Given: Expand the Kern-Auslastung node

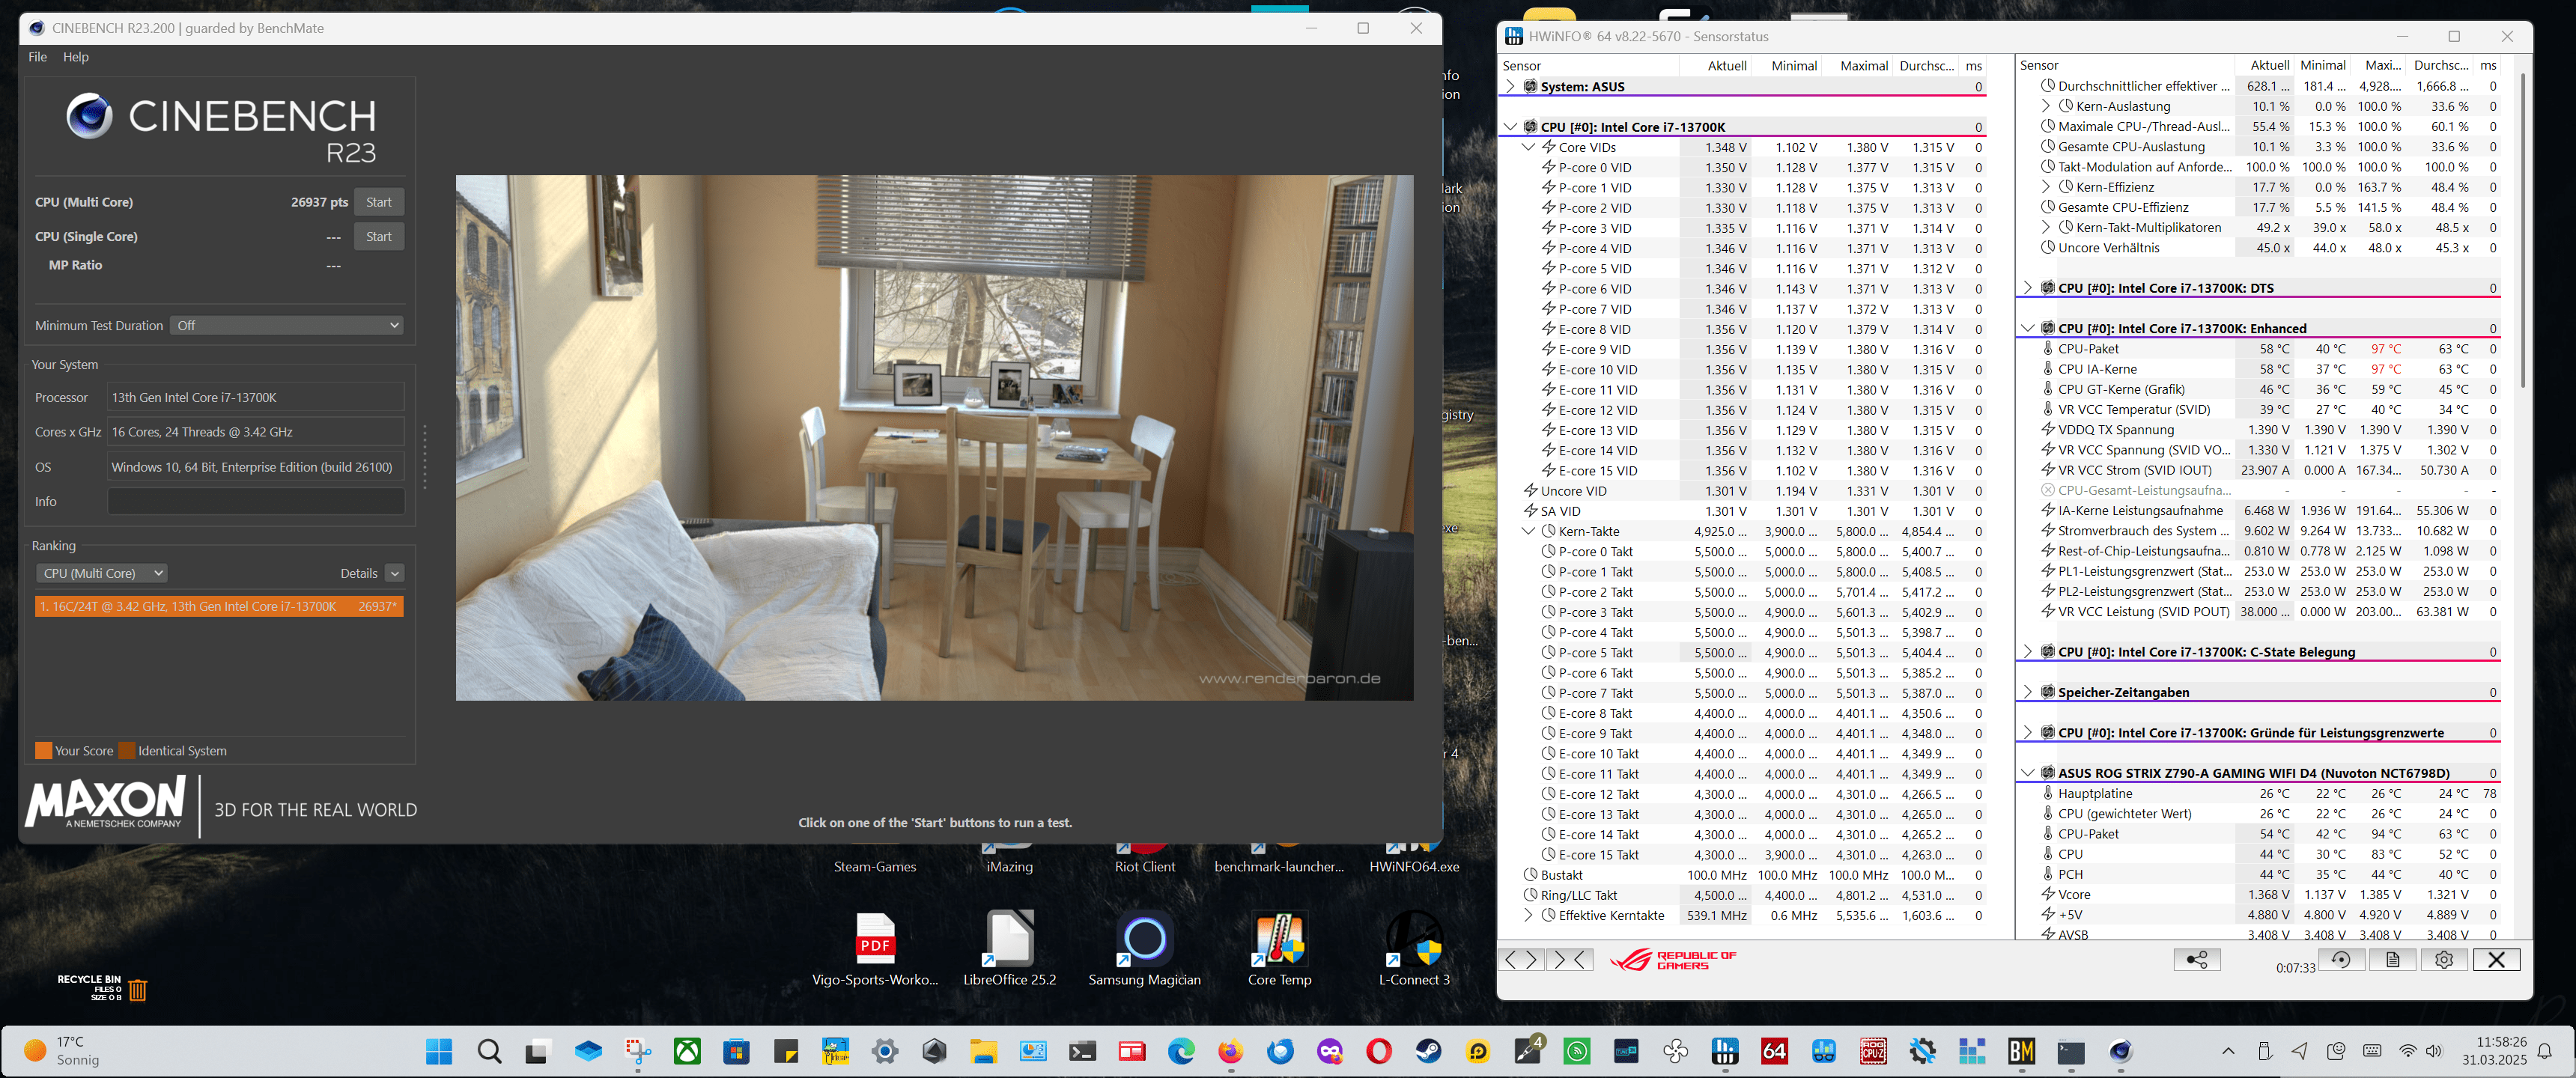Looking at the screenshot, I should pyautogui.click(x=2045, y=107).
